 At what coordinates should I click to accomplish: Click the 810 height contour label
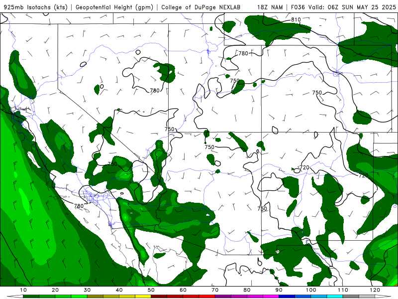296,19
